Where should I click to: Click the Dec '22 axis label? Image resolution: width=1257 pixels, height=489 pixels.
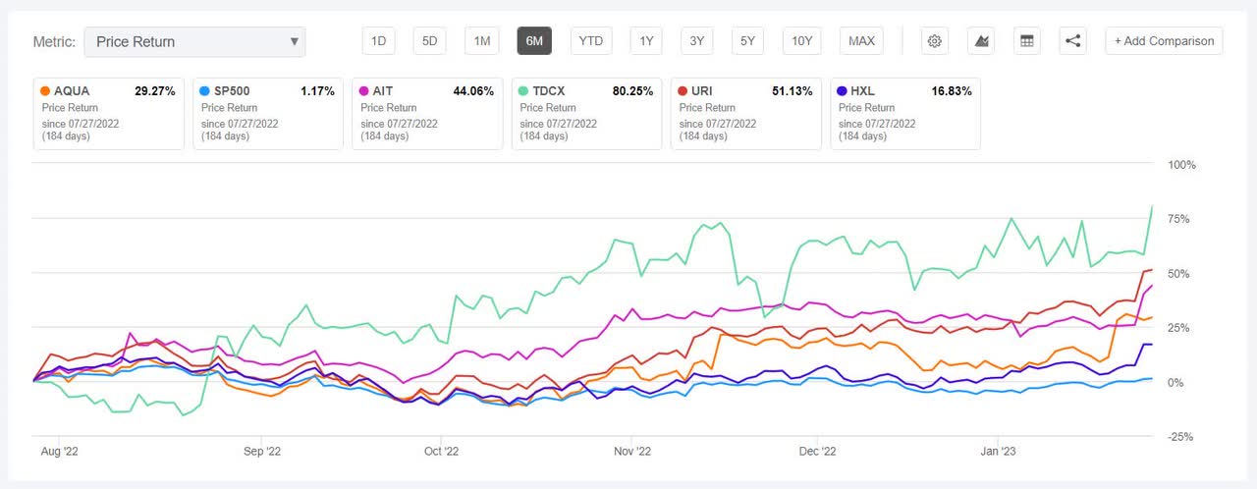click(817, 453)
